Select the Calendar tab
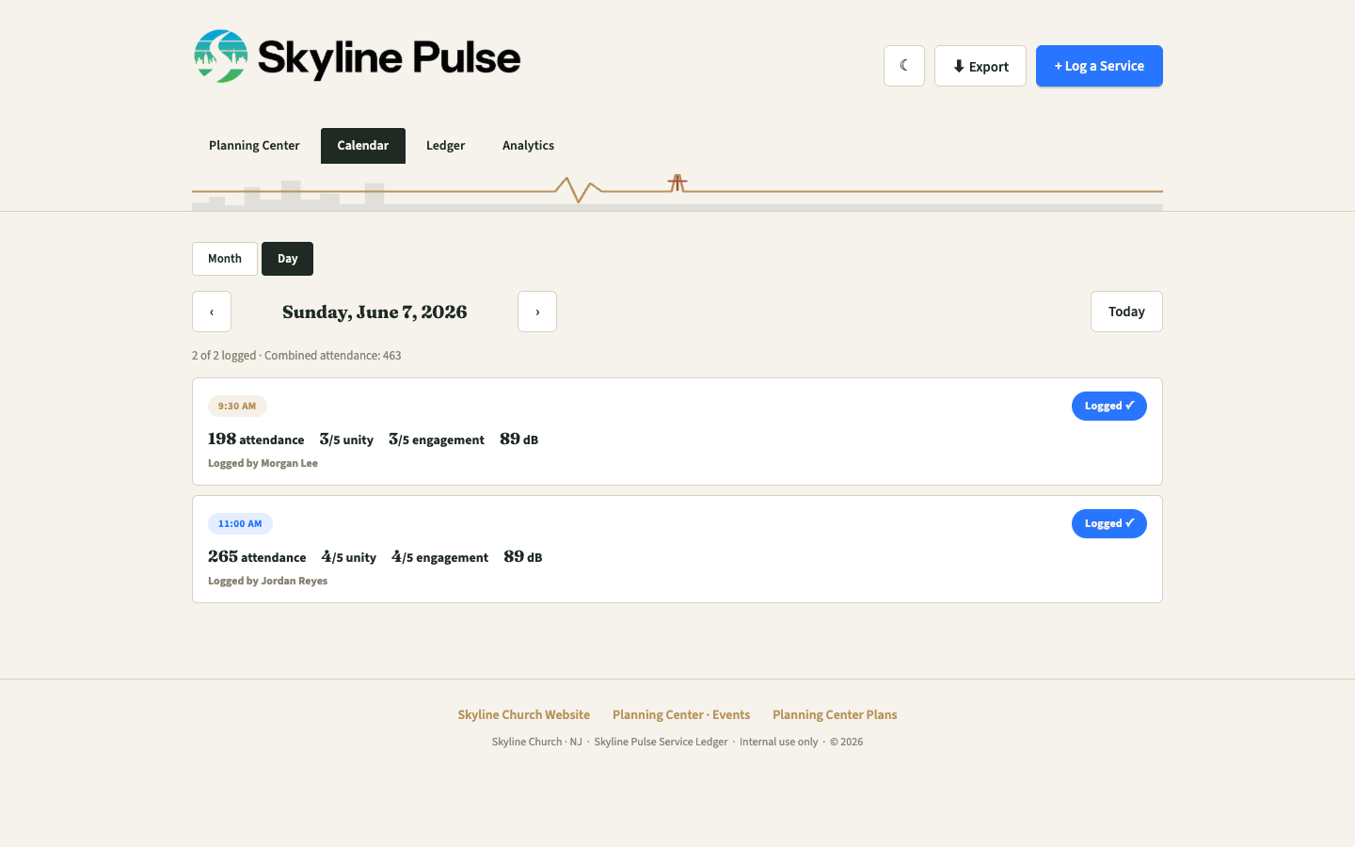The width and height of the screenshot is (1355, 847). click(x=363, y=146)
